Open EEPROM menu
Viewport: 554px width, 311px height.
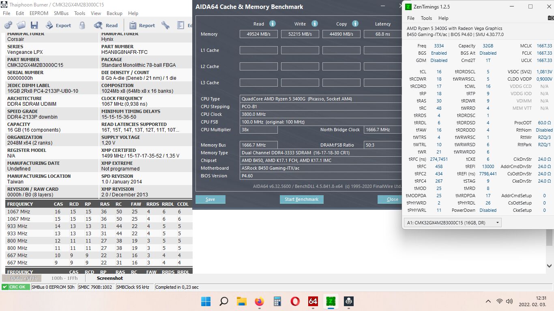coord(39,13)
